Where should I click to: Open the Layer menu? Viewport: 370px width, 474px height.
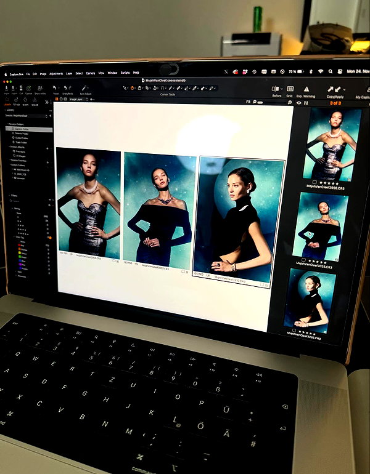(x=69, y=73)
